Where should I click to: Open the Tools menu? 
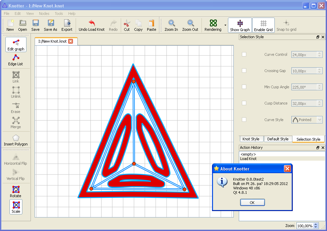pyautogui.click(x=59, y=14)
